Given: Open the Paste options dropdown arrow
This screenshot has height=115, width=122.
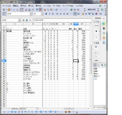Looking at the screenshot, I should tap(54, 9).
